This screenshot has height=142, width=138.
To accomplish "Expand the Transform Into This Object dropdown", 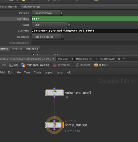I will pos(48,37).
